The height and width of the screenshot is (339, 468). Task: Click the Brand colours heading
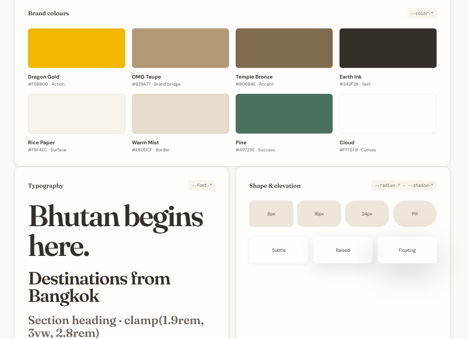point(48,13)
